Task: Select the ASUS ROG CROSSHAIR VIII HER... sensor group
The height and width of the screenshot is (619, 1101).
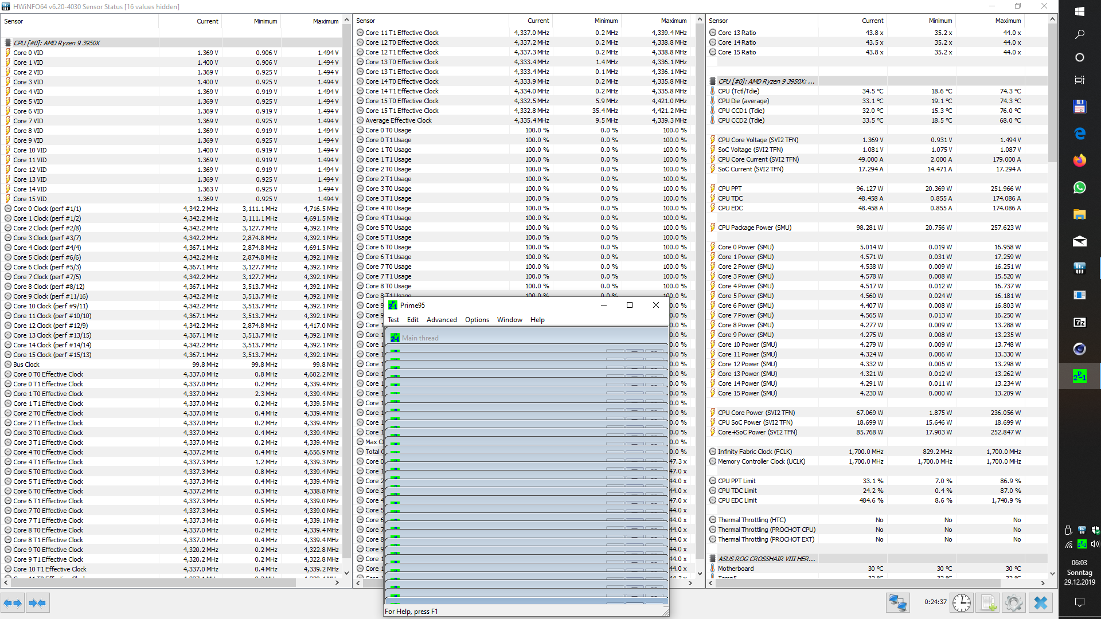Action: tap(766, 559)
